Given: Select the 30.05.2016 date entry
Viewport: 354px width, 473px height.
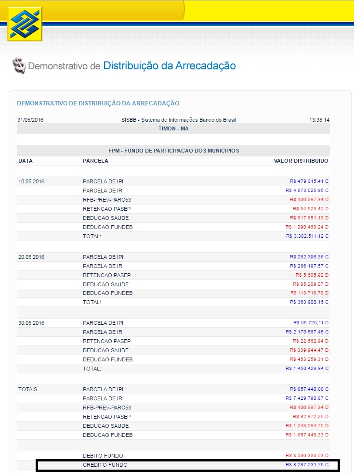Looking at the screenshot, I should pos(31,323).
